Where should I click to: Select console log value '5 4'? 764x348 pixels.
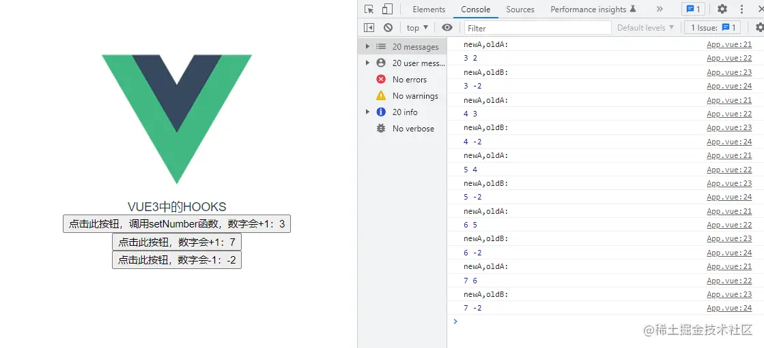point(470,170)
